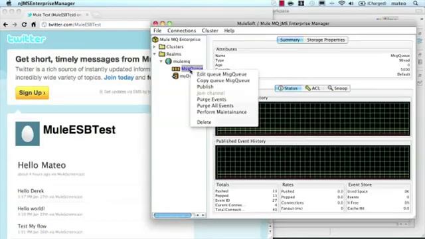The width and height of the screenshot is (425, 239).
Task: Choose Purge Events from the context menu
Action: tap(211, 100)
